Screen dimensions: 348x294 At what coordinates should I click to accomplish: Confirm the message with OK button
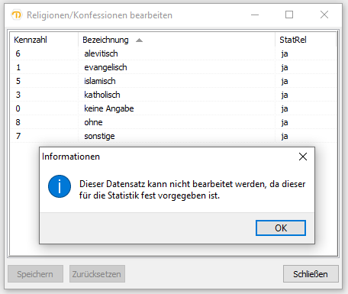click(281, 228)
